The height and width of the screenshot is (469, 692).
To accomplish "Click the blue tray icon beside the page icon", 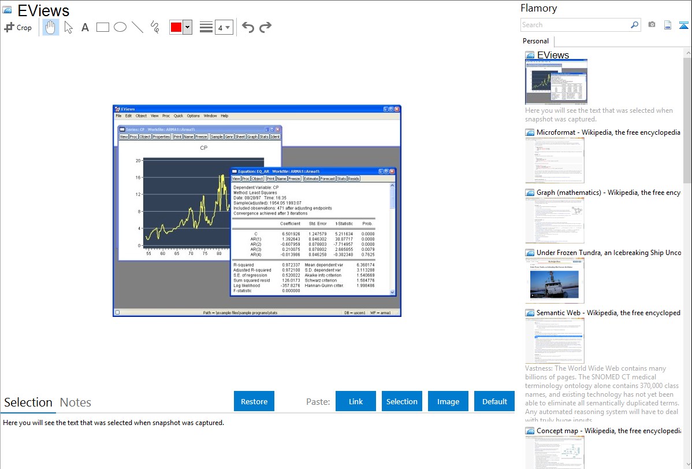I will tap(683, 25).
